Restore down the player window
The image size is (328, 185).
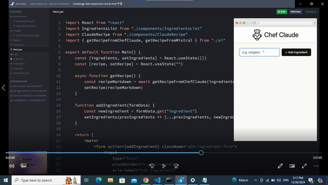click(x=311, y=4)
